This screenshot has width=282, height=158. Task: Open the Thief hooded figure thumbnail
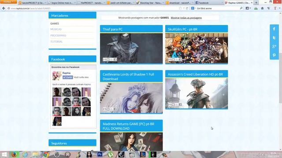(131, 48)
